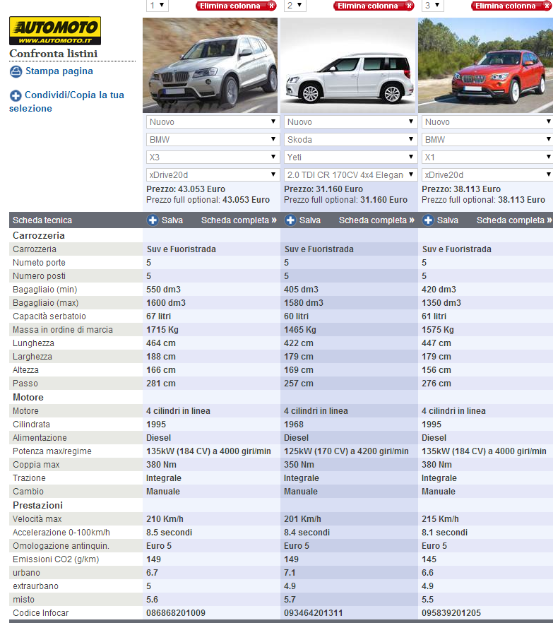Click the 1968 Cilindrata value
This screenshot has width=553, height=623.
tap(294, 425)
